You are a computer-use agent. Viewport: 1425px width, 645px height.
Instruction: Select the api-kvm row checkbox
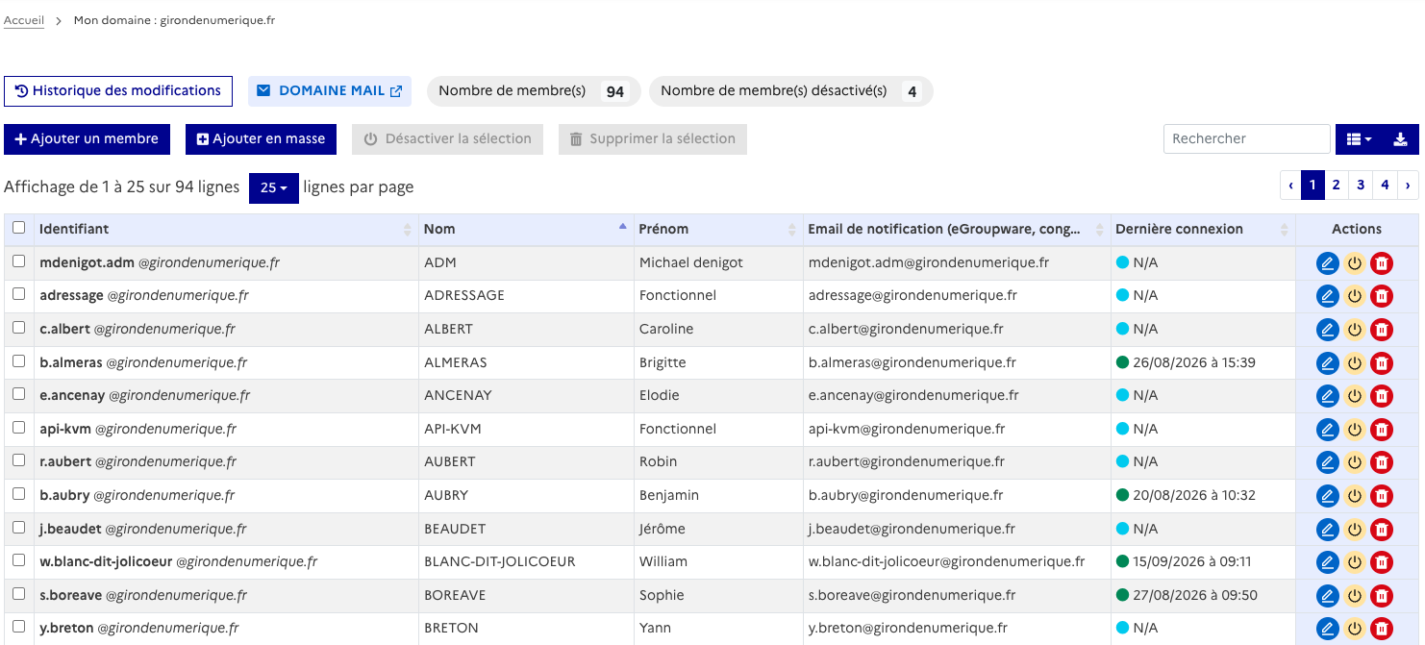click(19, 428)
